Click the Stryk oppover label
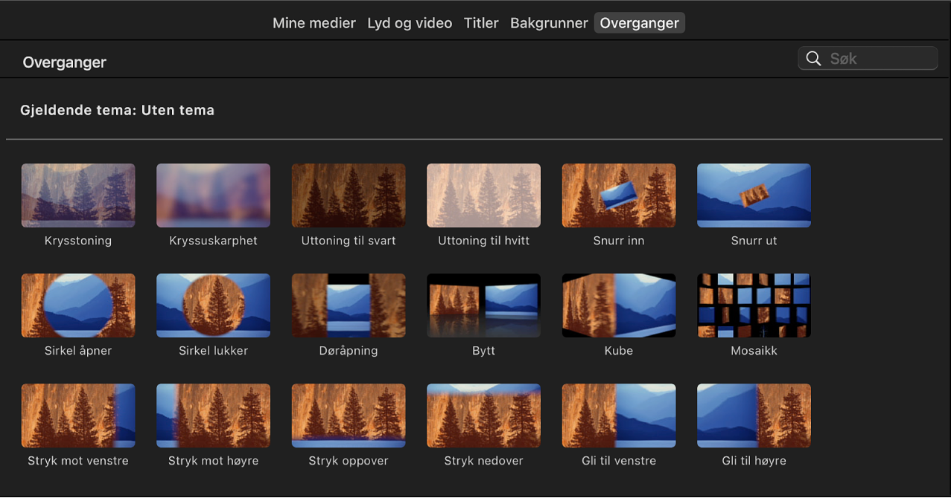 (349, 461)
